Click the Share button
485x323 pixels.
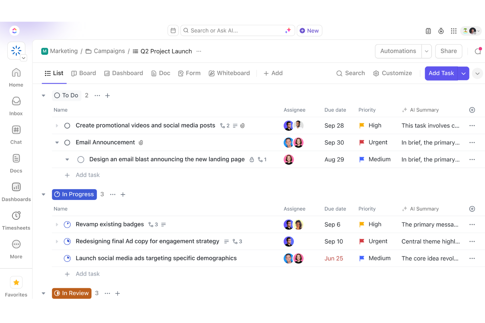[448, 51]
